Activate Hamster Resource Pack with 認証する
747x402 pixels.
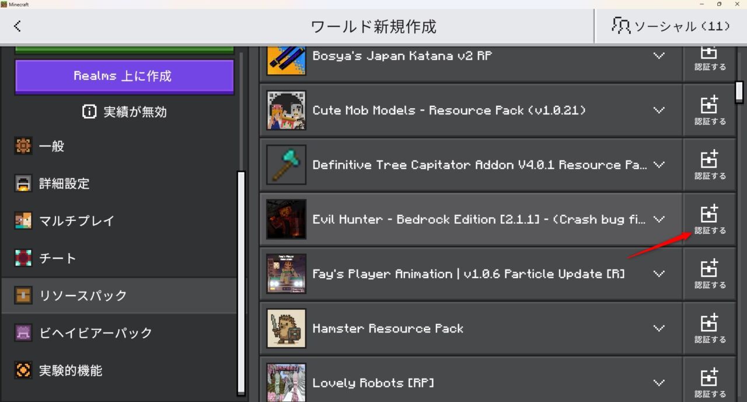[710, 328]
